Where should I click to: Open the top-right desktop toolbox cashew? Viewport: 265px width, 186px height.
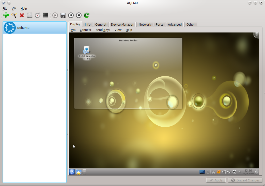click(256, 35)
